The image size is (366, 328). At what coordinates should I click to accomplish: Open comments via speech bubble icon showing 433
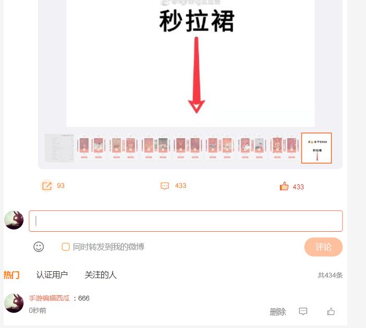165,186
